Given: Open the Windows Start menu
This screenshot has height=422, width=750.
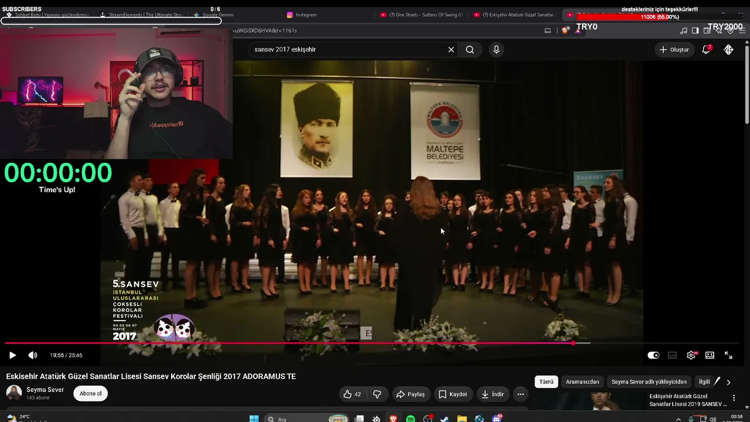Looking at the screenshot, I should point(254,418).
